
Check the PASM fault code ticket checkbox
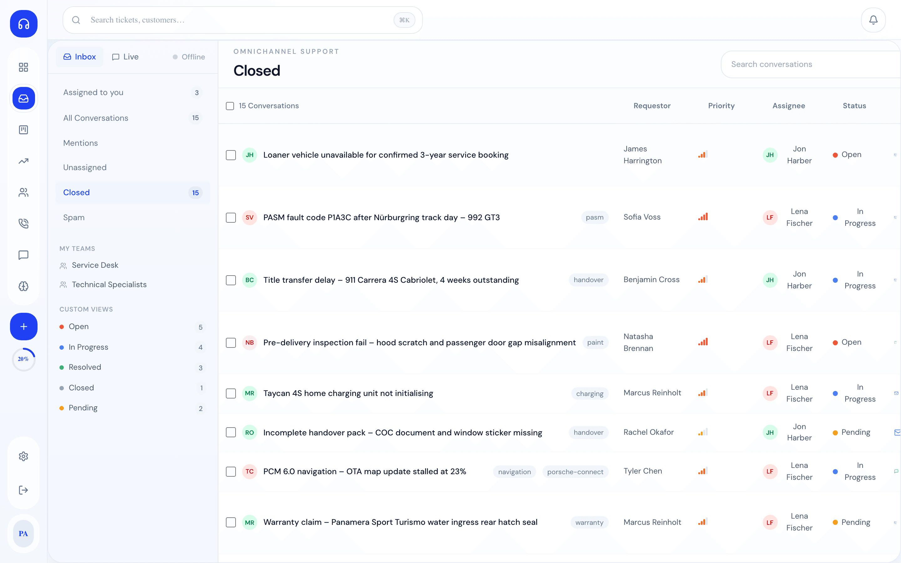coord(231,217)
